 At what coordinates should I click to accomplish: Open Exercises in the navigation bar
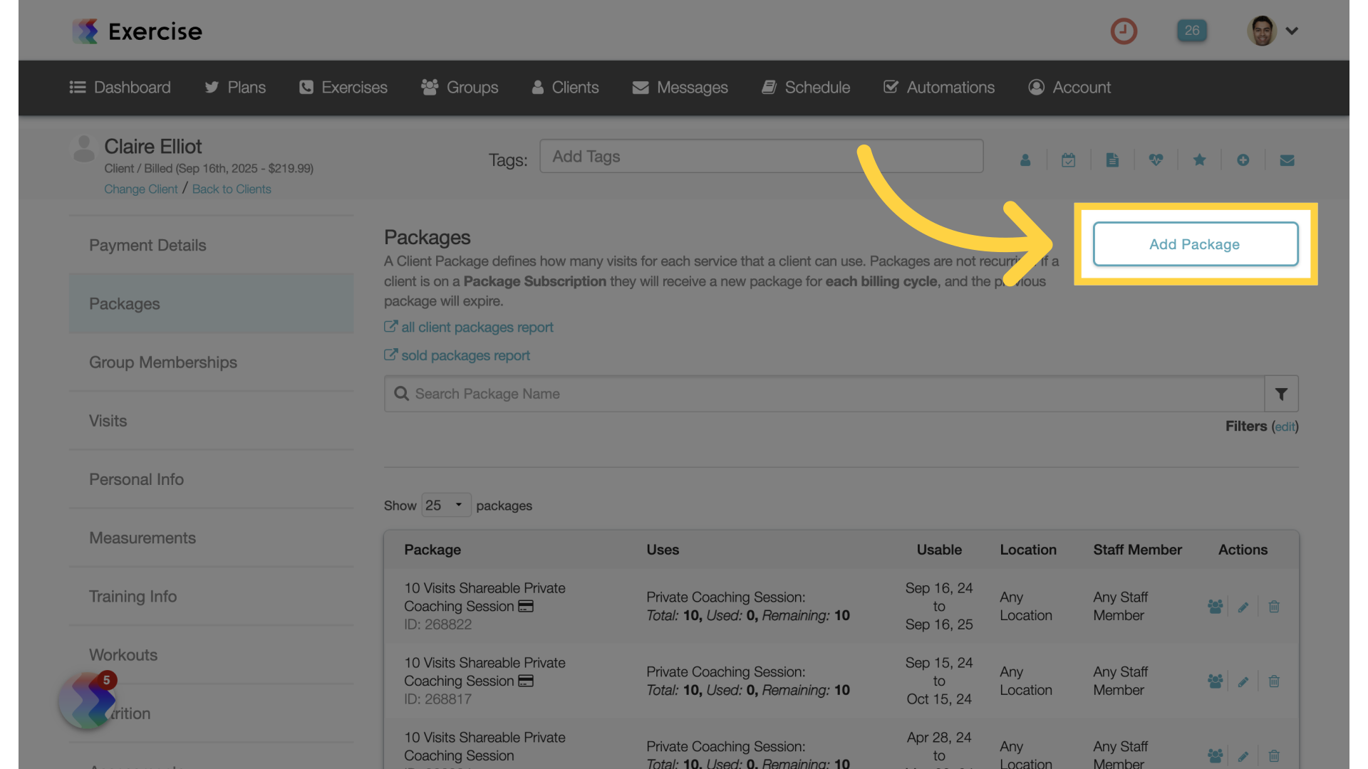click(343, 87)
